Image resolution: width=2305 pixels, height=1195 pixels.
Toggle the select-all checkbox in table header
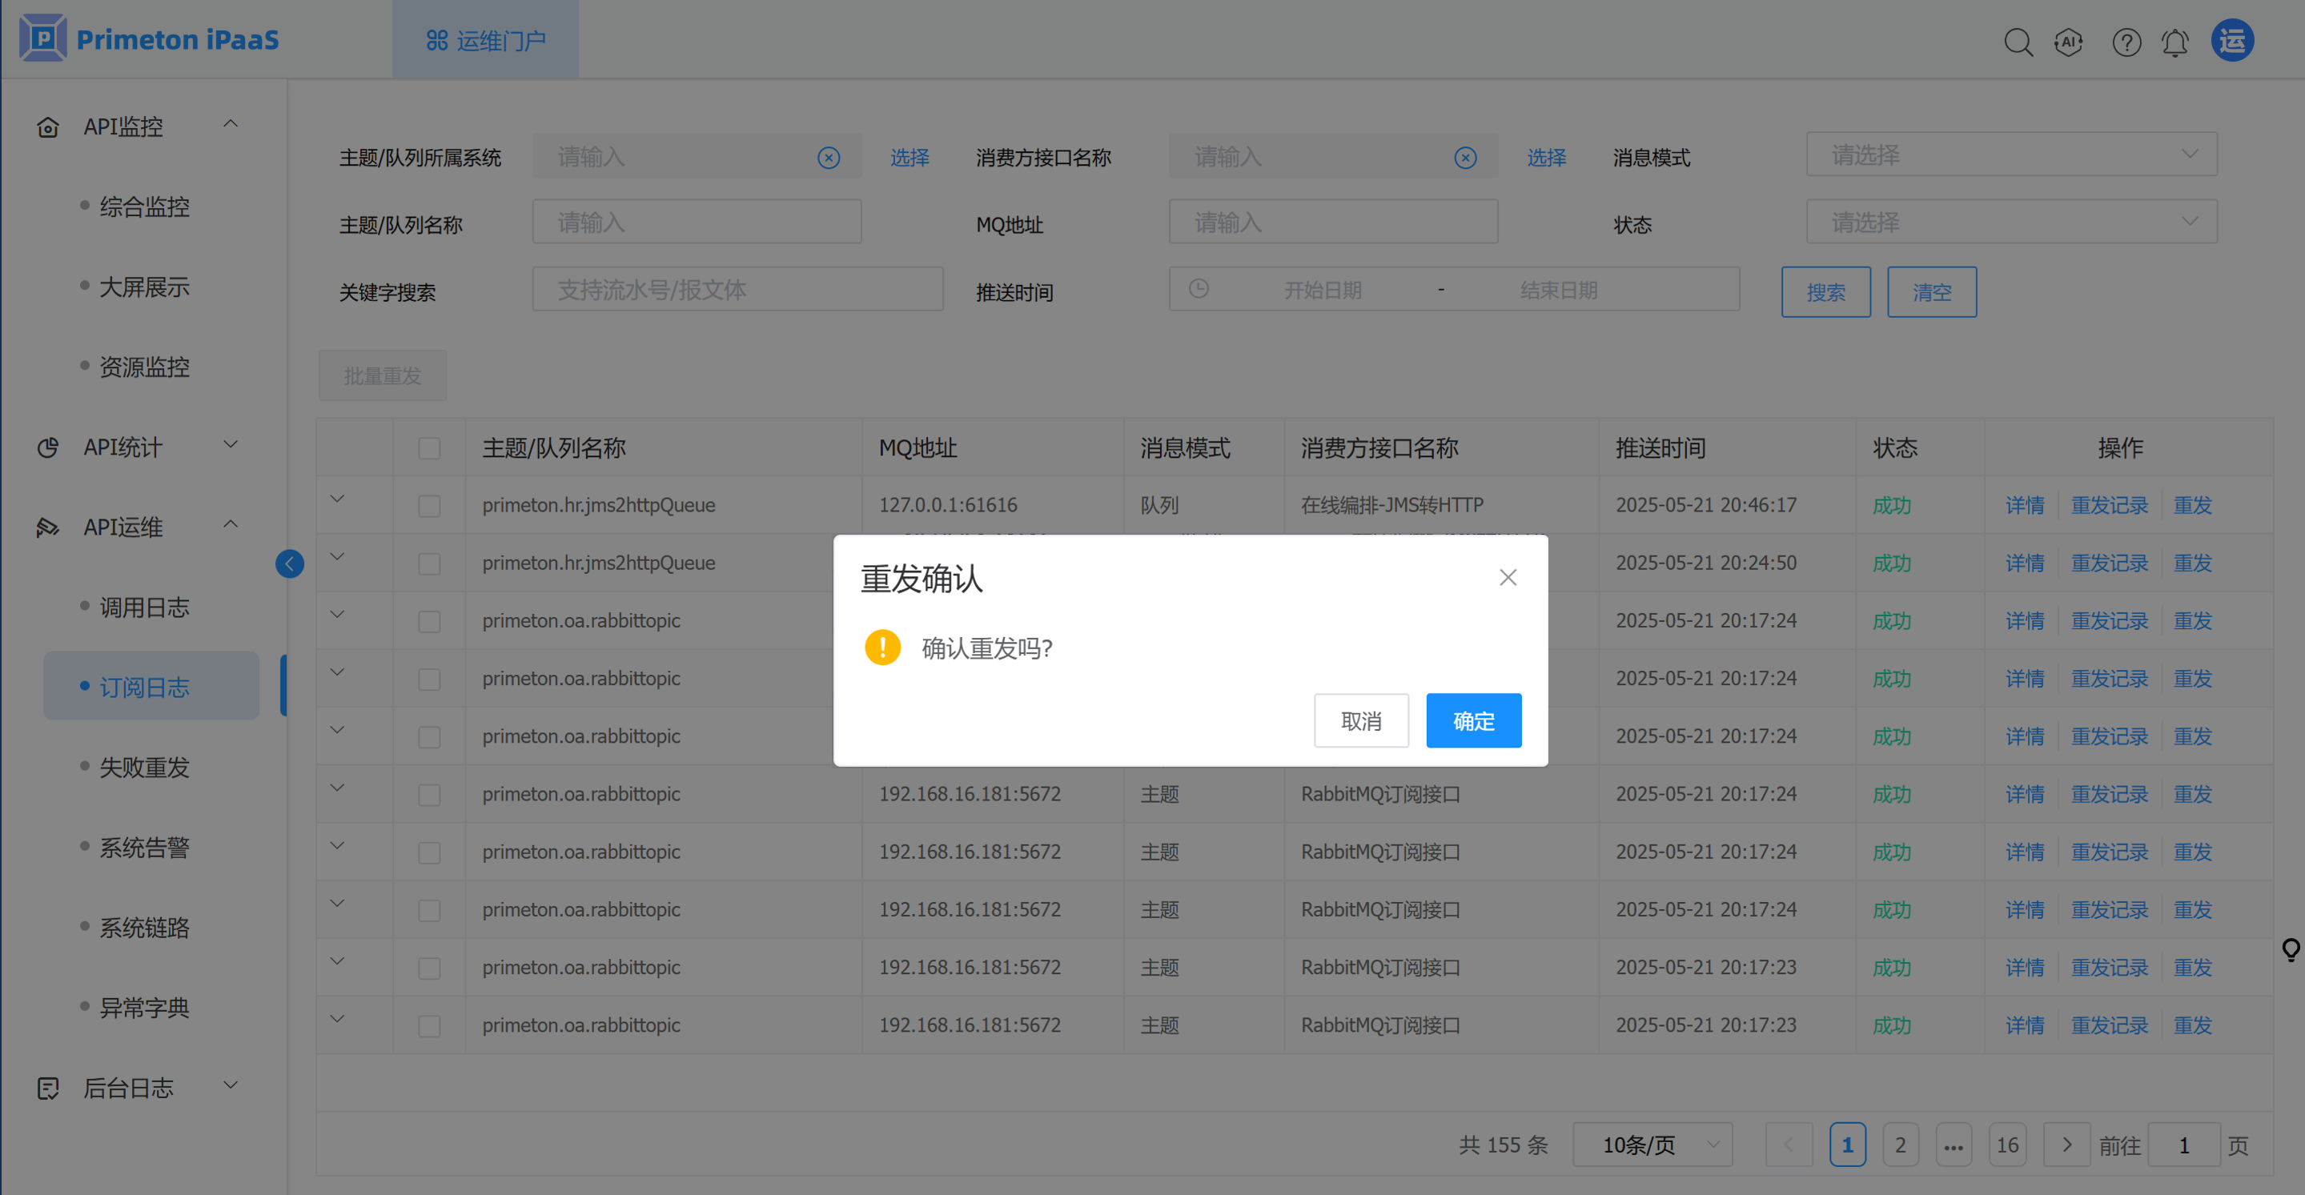(429, 448)
